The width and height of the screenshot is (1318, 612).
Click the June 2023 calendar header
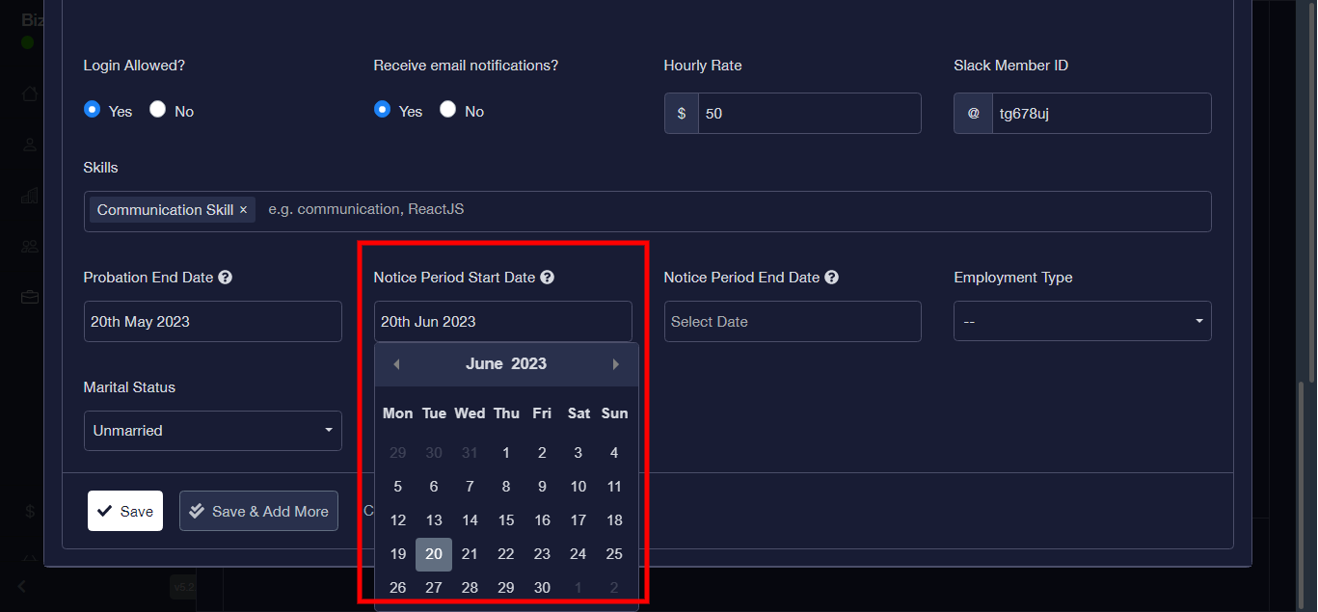(505, 364)
